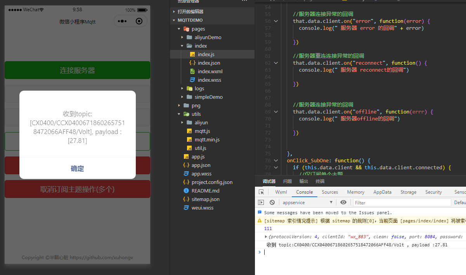This screenshot has width=466, height=275.
Task: Click the sitemap.json file icon
Action: [x=186, y=199]
